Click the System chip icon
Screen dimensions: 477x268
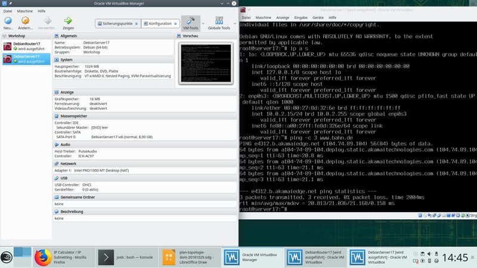coord(56,60)
